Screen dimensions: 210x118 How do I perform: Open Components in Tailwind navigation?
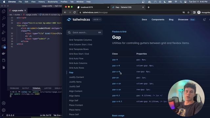pyautogui.click(x=158, y=20)
